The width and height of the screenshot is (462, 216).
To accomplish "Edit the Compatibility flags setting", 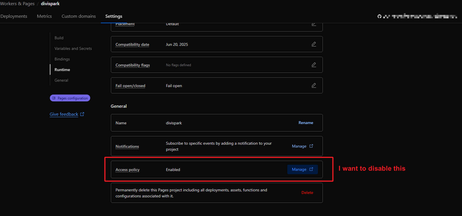I will click(314, 65).
